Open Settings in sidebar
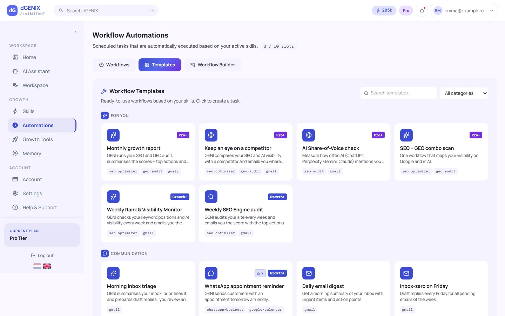The width and height of the screenshot is (505, 316). click(x=42, y=193)
